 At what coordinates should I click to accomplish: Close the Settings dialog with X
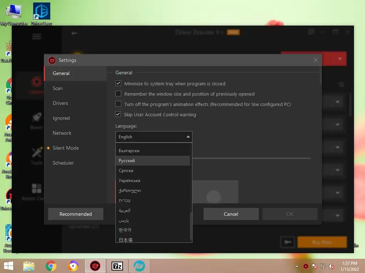click(x=316, y=60)
